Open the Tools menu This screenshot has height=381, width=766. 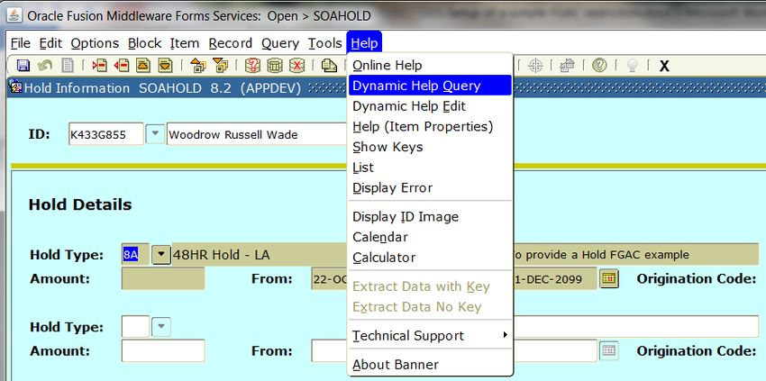[x=324, y=43]
